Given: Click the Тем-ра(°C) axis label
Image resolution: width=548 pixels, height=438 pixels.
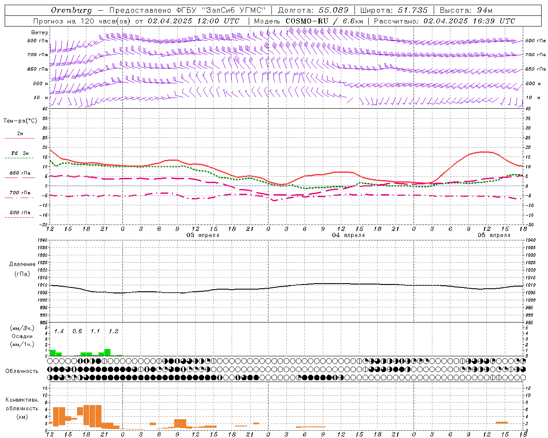Looking at the screenshot, I should coord(20,121).
